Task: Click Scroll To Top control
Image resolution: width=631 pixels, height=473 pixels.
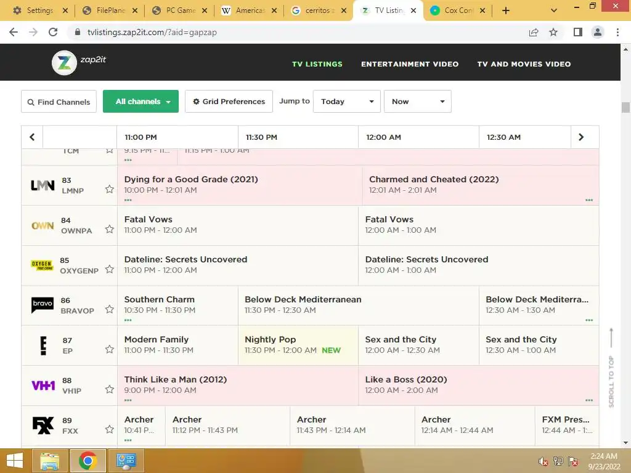Action: [x=611, y=368]
